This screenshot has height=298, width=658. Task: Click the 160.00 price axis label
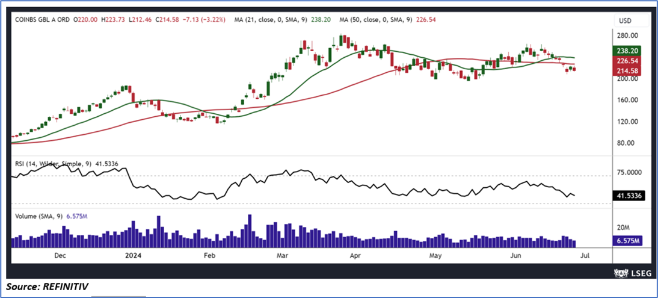click(627, 100)
